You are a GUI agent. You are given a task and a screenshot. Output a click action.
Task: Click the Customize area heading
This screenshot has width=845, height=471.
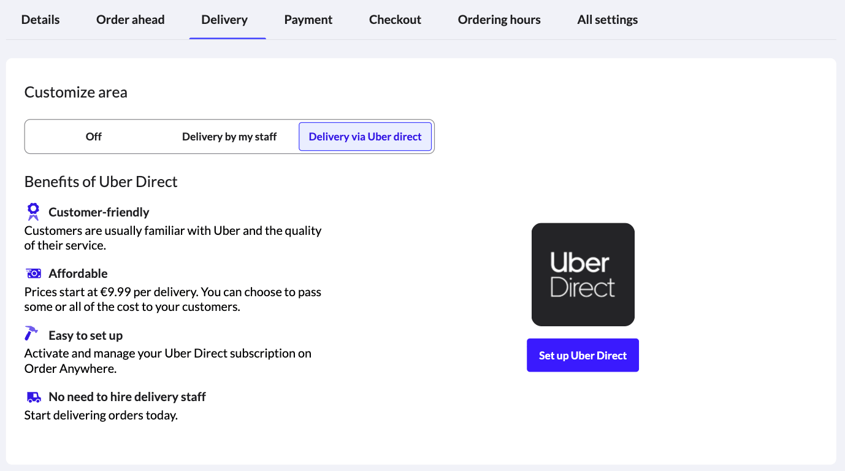(75, 92)
